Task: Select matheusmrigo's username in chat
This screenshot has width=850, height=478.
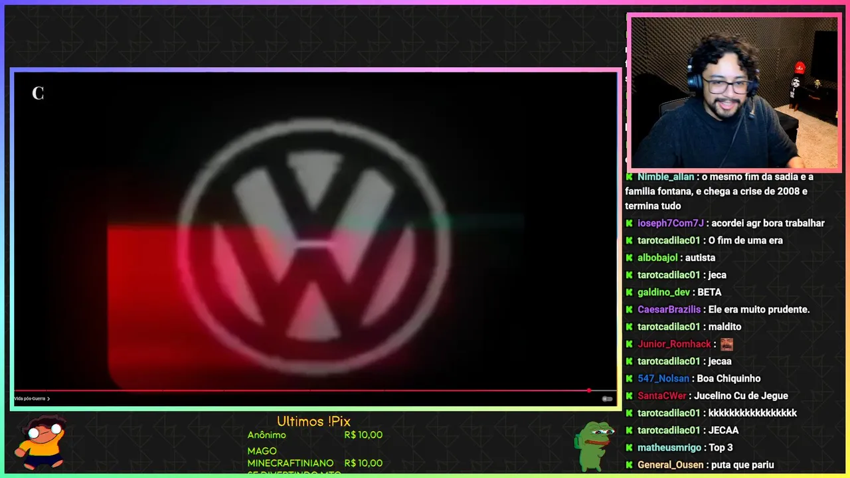Action: [669, 447]
